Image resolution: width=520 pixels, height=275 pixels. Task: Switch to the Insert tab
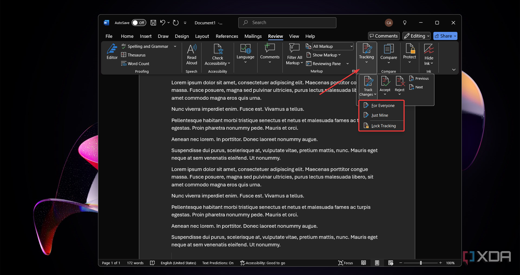[146, 36]
